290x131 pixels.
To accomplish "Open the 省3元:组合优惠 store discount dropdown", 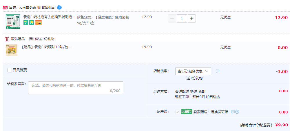I will [x=193, y=71].
